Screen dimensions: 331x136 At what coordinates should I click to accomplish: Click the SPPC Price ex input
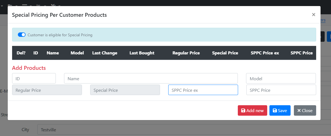(x=203, y=90)
